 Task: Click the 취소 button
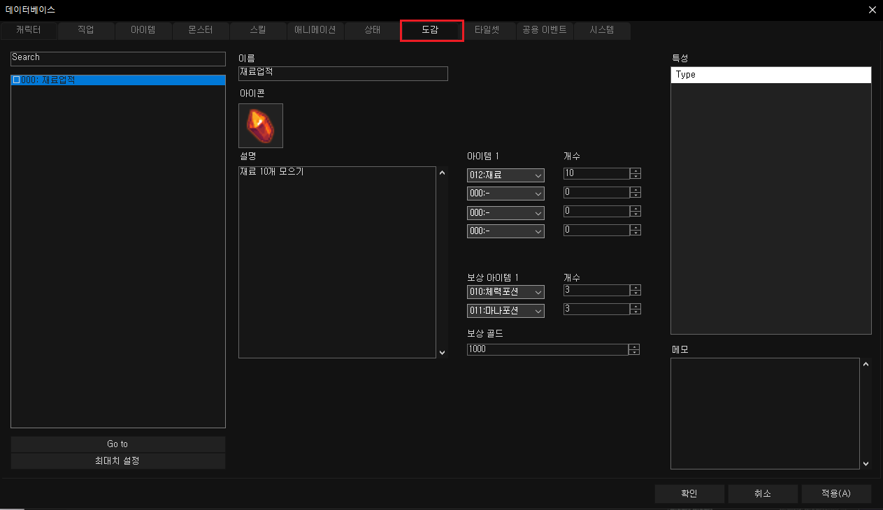click(762, 493)
